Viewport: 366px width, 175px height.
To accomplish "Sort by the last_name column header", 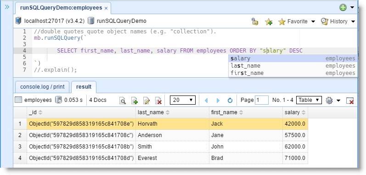I will [x=173, y=112].
